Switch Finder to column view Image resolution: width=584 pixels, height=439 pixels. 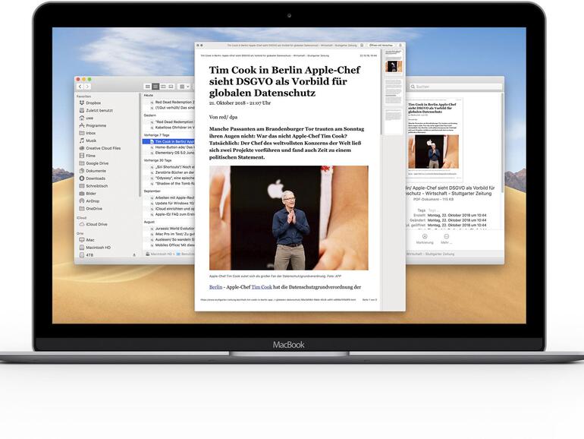(163, 87)
